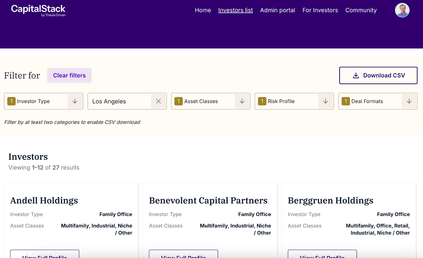
Task: Open the Risk Profile dropdown arrow
Action: (x=325, y=101)
